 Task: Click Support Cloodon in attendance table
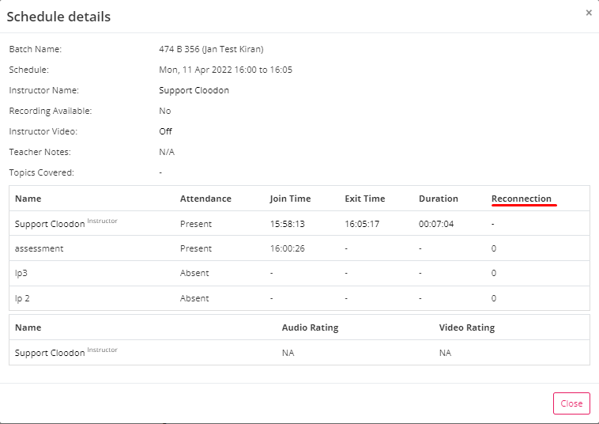click(x=50, y=224)
